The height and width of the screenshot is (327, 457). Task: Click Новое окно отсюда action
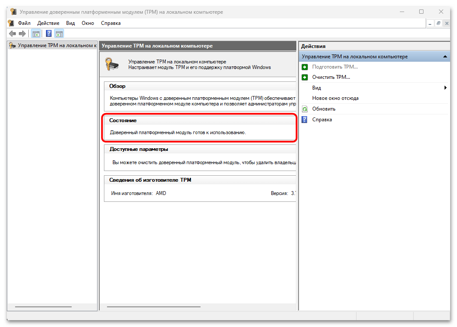[335, 98]
